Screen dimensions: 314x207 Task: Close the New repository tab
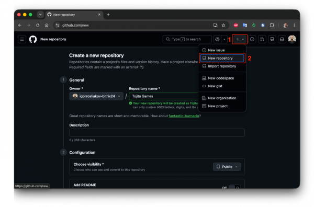(x=99, y=15)
